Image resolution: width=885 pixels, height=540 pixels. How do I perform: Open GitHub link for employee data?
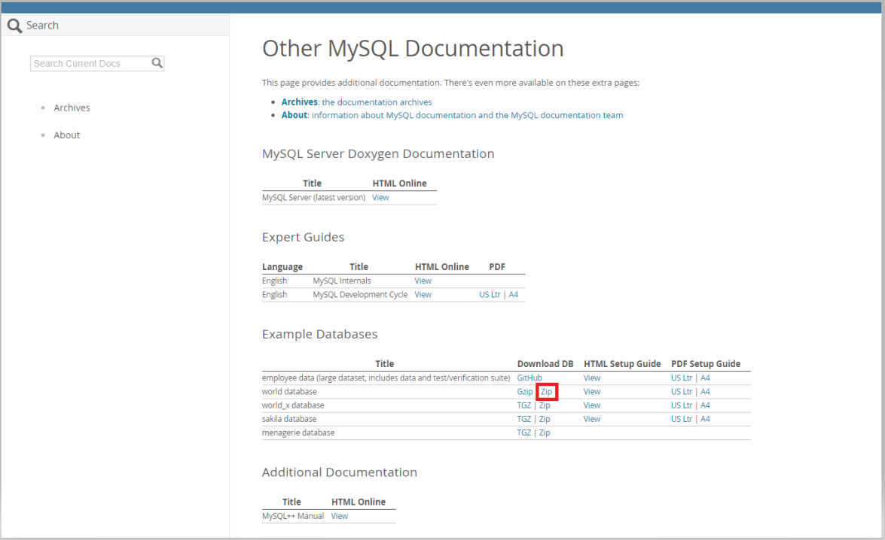529,378
